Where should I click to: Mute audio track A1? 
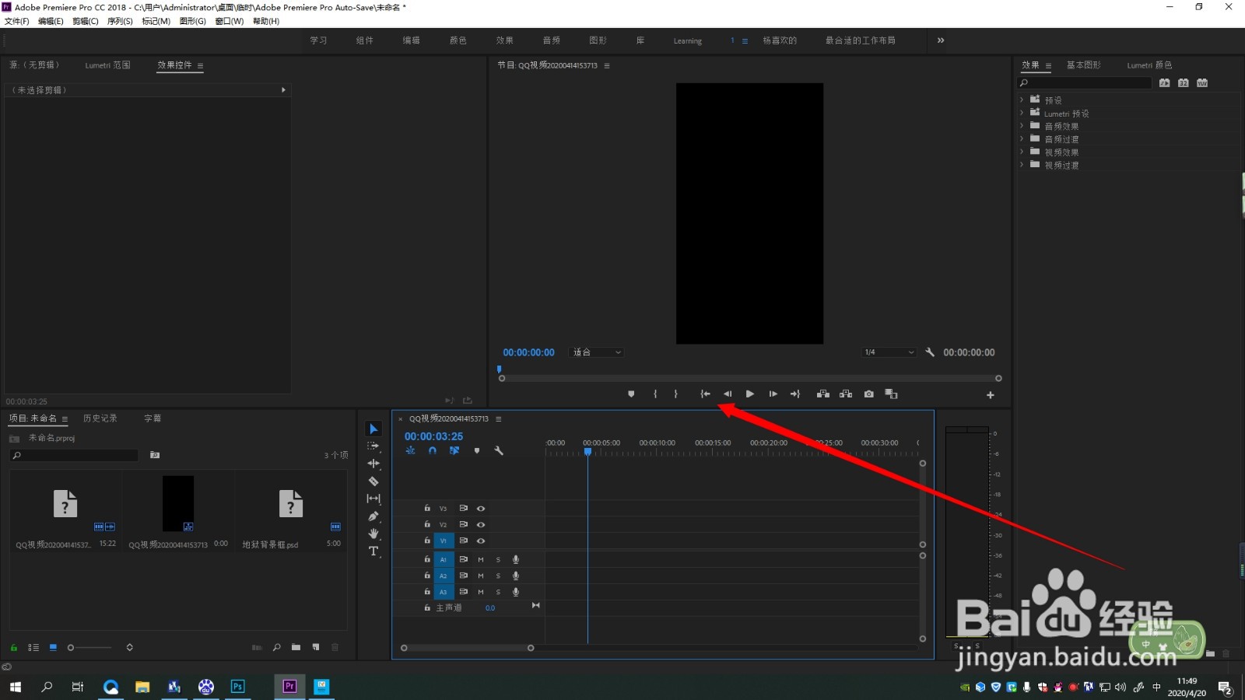click(x=481, y=560)
